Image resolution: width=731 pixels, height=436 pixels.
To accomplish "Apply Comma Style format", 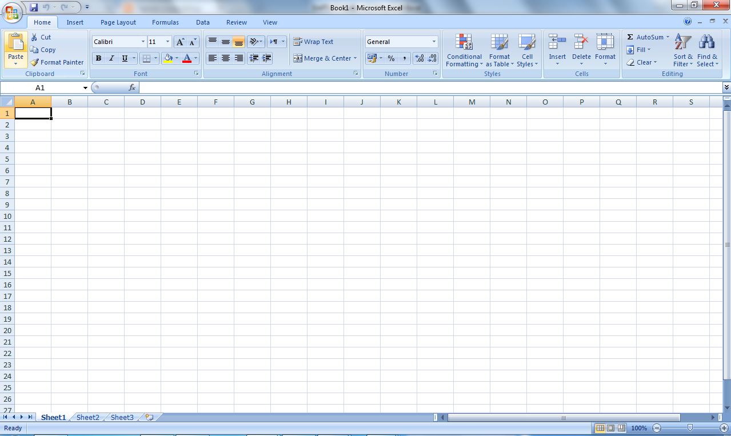I will coord(404,58).
